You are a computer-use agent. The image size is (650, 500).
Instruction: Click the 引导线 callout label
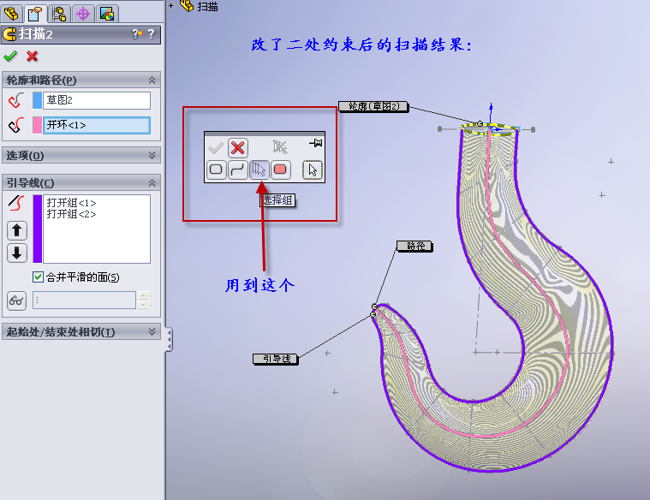tap(276, 359)
